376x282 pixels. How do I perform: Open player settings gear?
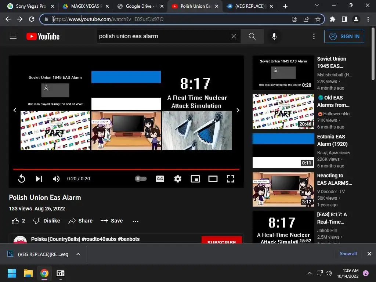(178, 179)
